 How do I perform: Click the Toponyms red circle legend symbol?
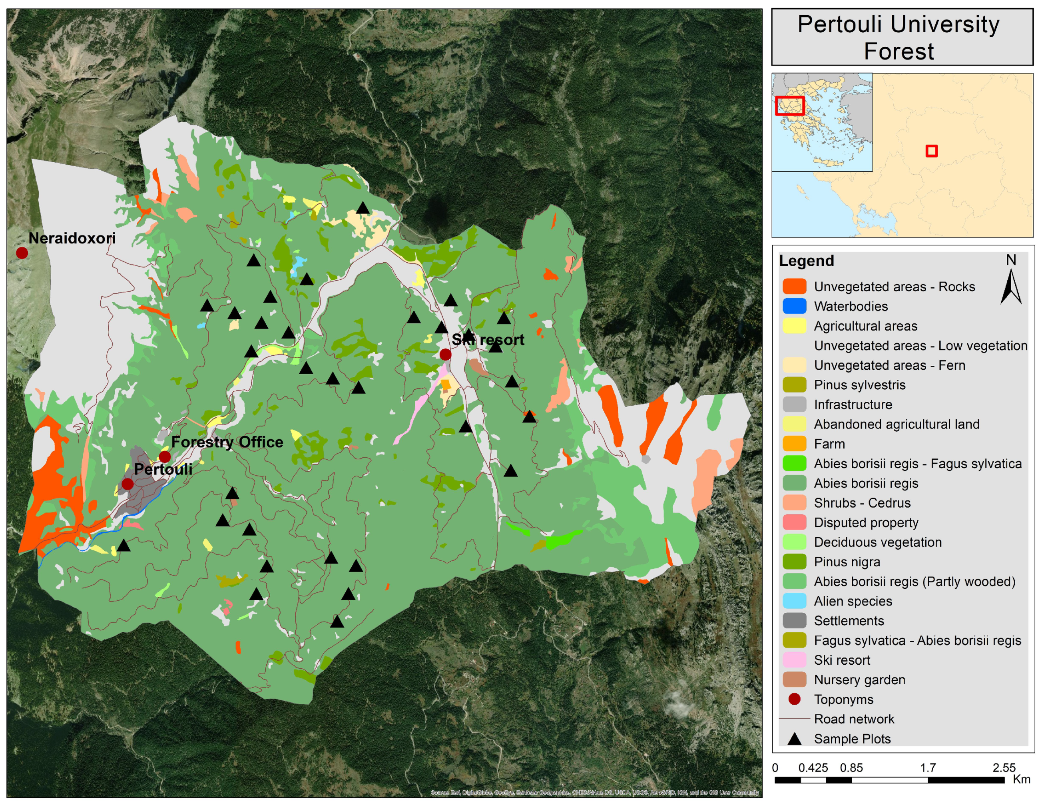[794, 699]
